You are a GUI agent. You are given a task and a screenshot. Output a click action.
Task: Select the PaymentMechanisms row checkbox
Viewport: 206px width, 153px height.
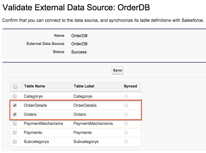[15, 124]
